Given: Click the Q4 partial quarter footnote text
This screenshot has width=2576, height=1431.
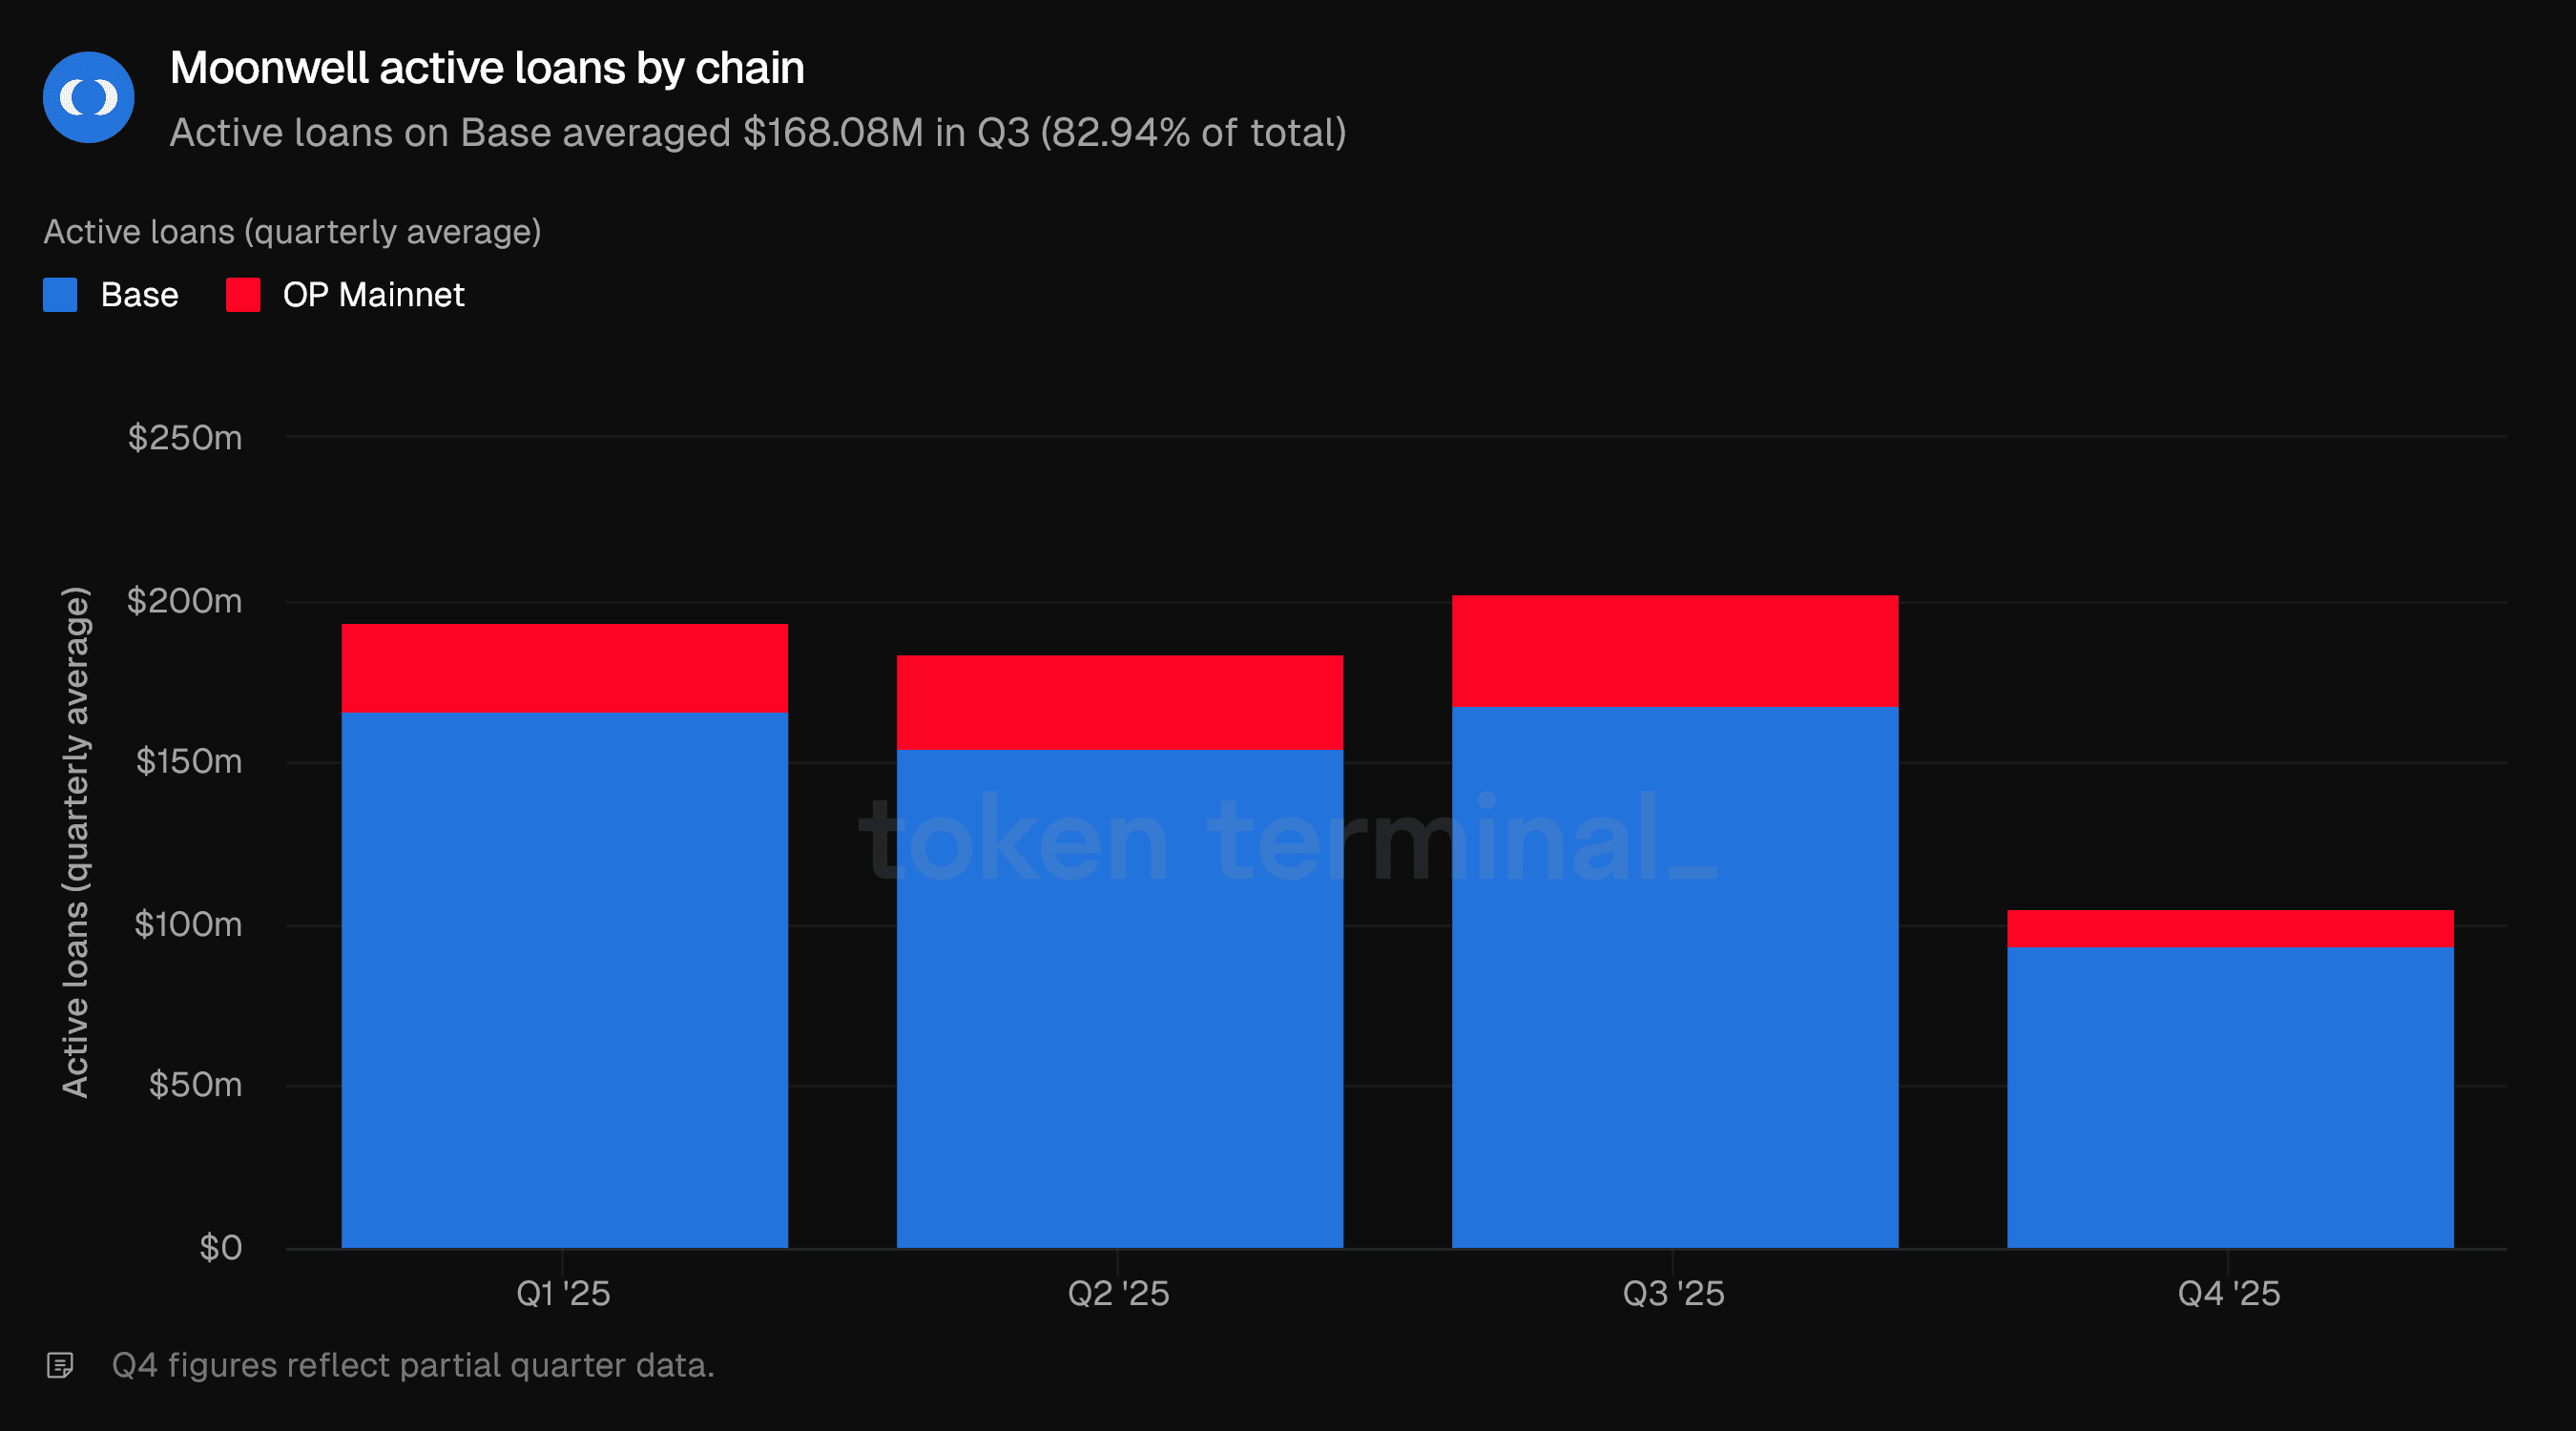Looking at the screenshot, I should [413, 1365].
